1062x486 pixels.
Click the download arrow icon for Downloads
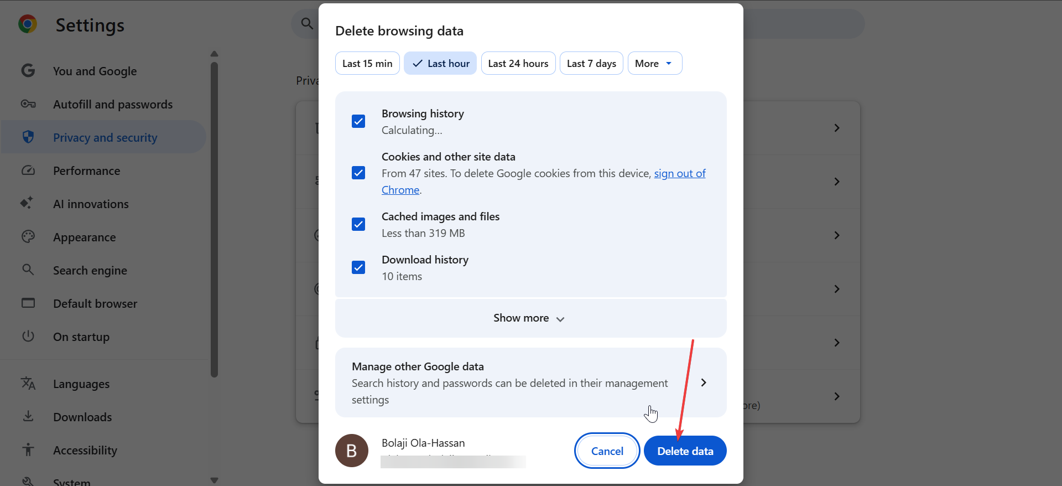(28, 417)
